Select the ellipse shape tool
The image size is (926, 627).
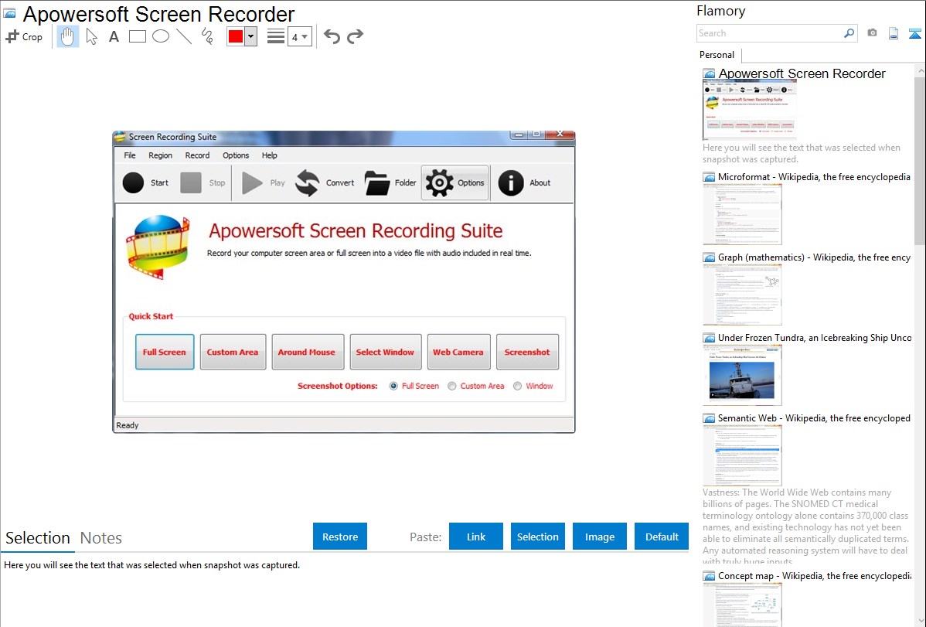click(161, 36)
